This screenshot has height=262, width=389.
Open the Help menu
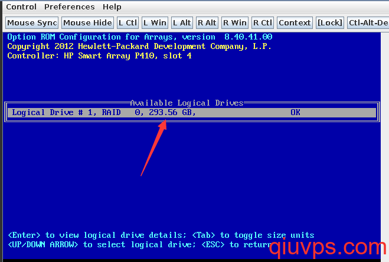pos(112,6)
